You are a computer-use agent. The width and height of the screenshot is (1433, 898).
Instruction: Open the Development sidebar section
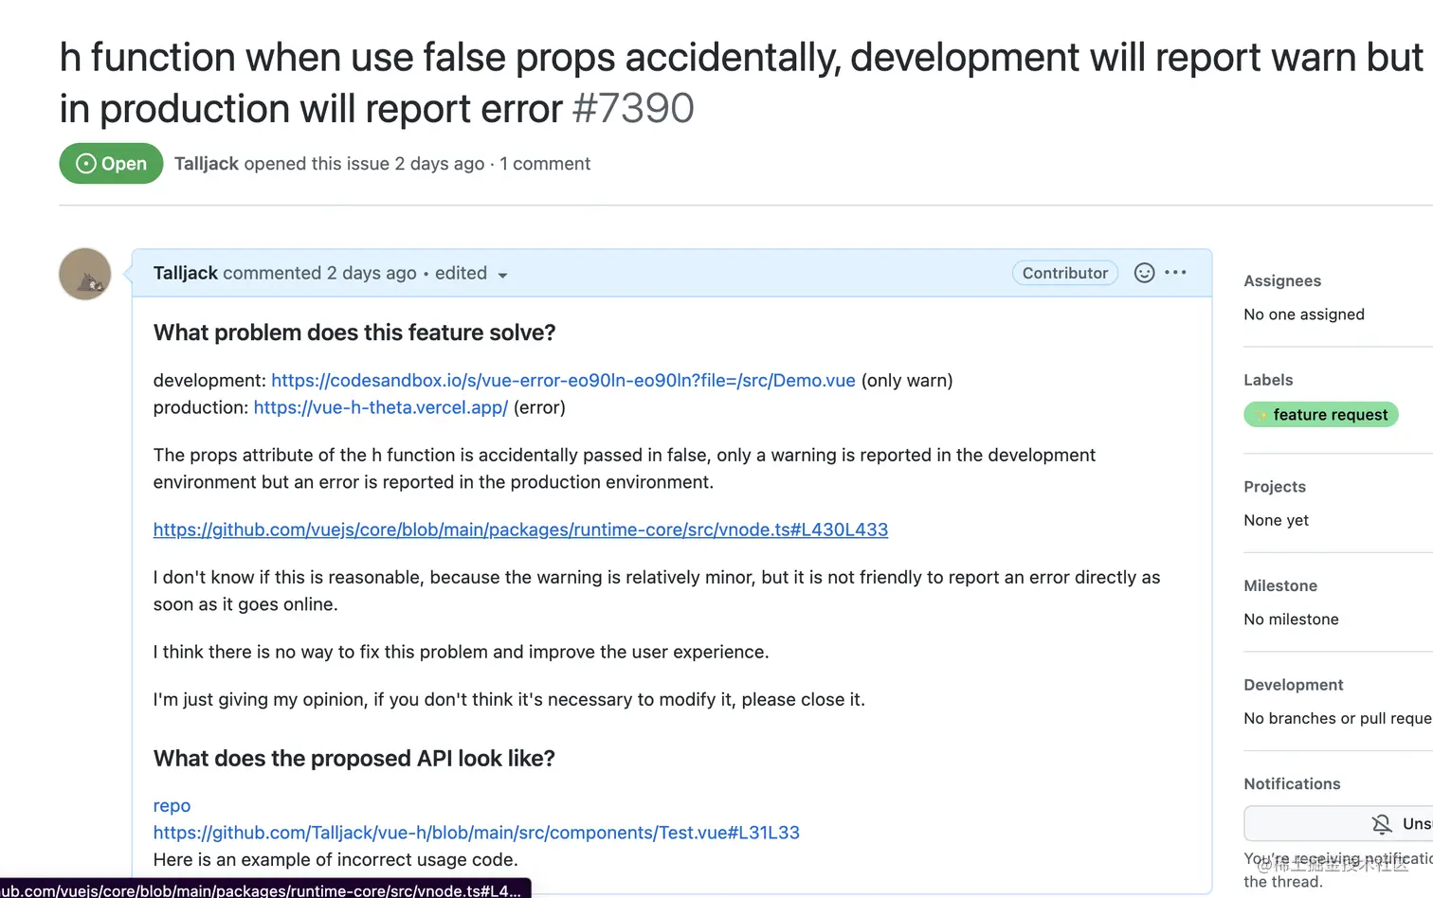point(1294,685)
